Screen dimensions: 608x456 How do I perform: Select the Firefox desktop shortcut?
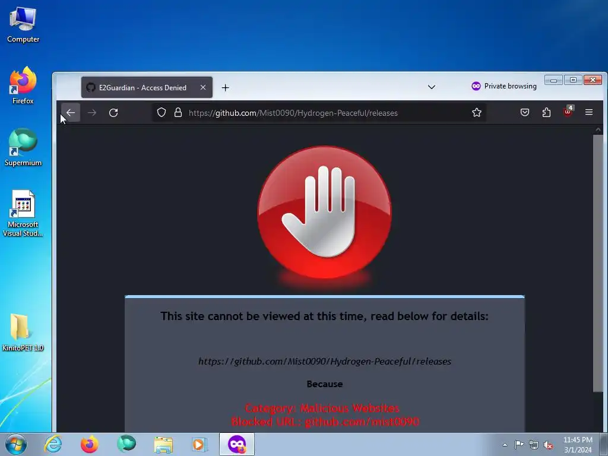pos(23,85)
